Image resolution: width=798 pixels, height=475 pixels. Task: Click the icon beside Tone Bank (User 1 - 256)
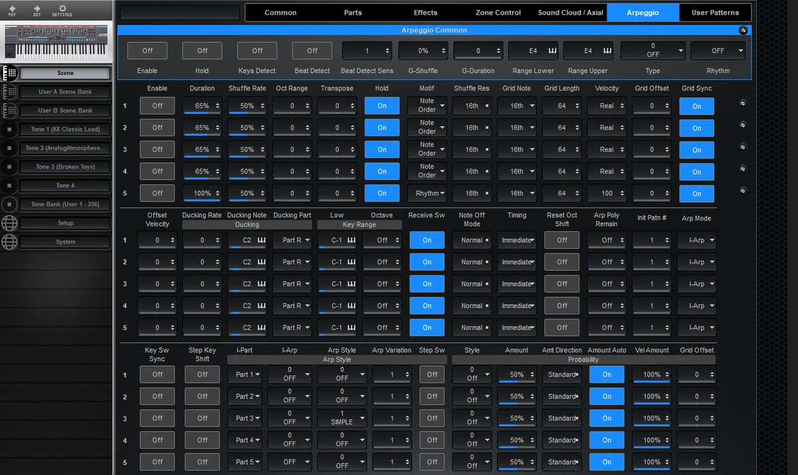pos(9,204)
